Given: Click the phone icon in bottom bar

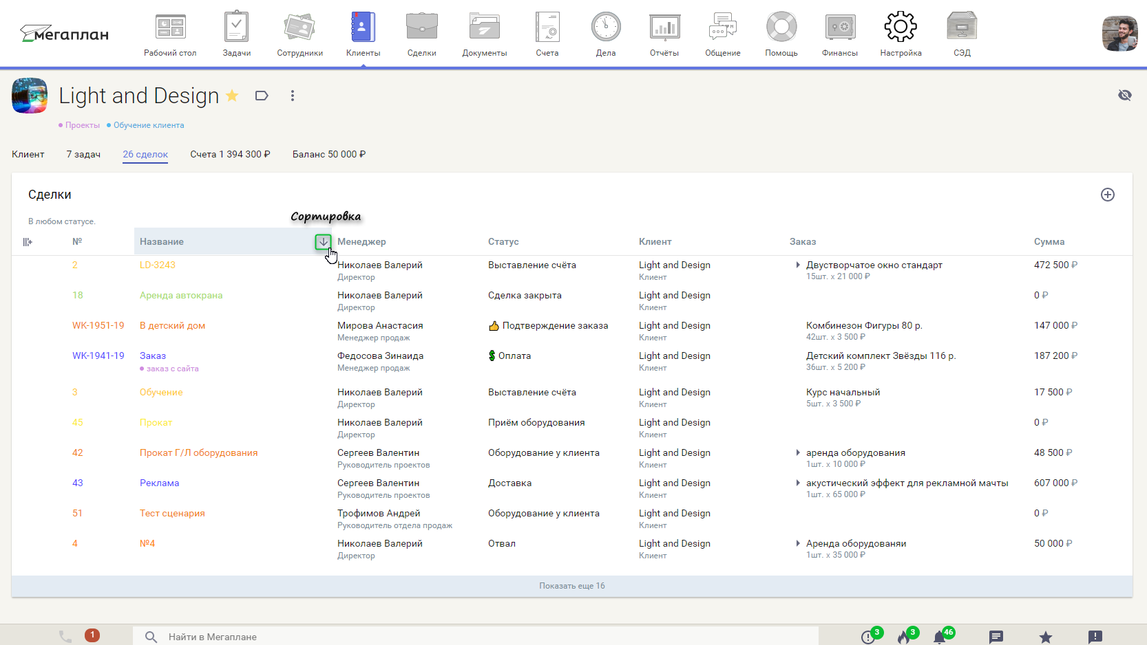Looking at the screenshot, I should coord(65,637).
